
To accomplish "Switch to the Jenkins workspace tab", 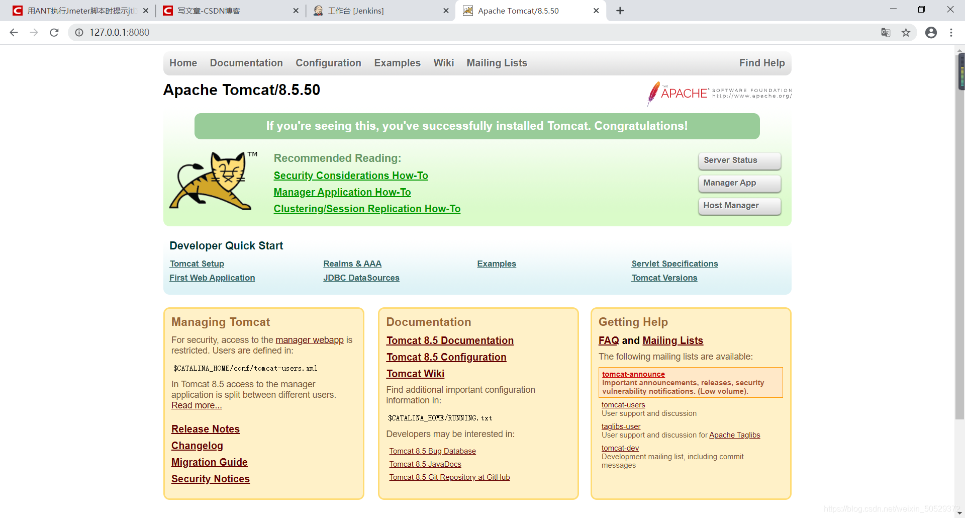I will click(379, 11).
